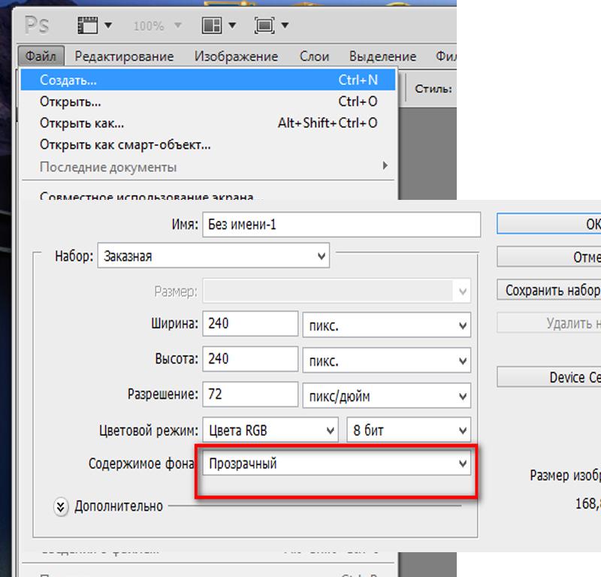Open the Файл menu
Image resolution: width=601 pixels, height=577 pixels.
coord(41,56)
